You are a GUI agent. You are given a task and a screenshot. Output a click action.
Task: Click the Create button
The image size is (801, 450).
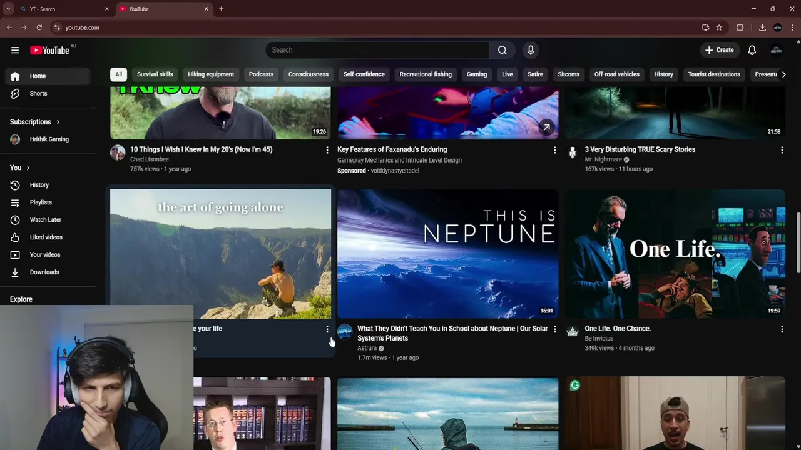coord(719,50)
